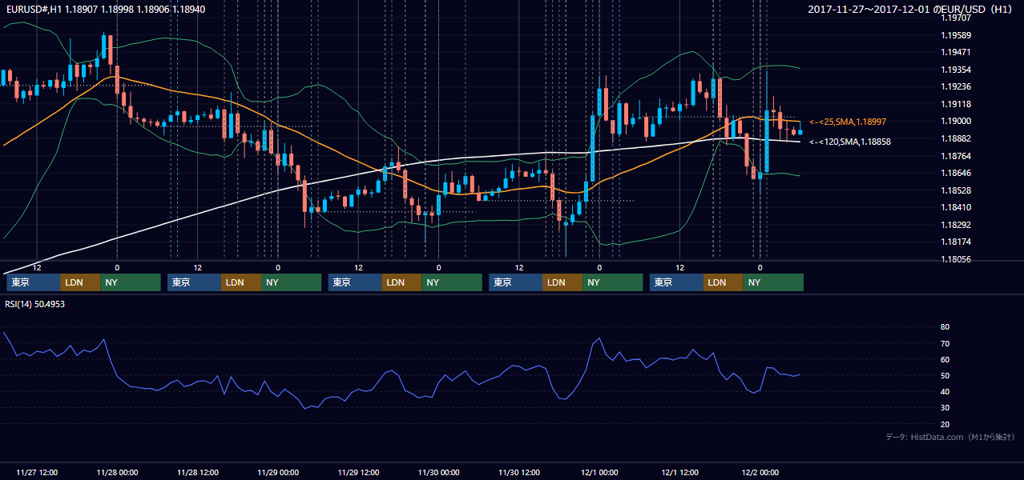This screenshot has width=1024, height=480.
Task: Select the 120 SMA label reading 1.18858
Action: (850, 142)
